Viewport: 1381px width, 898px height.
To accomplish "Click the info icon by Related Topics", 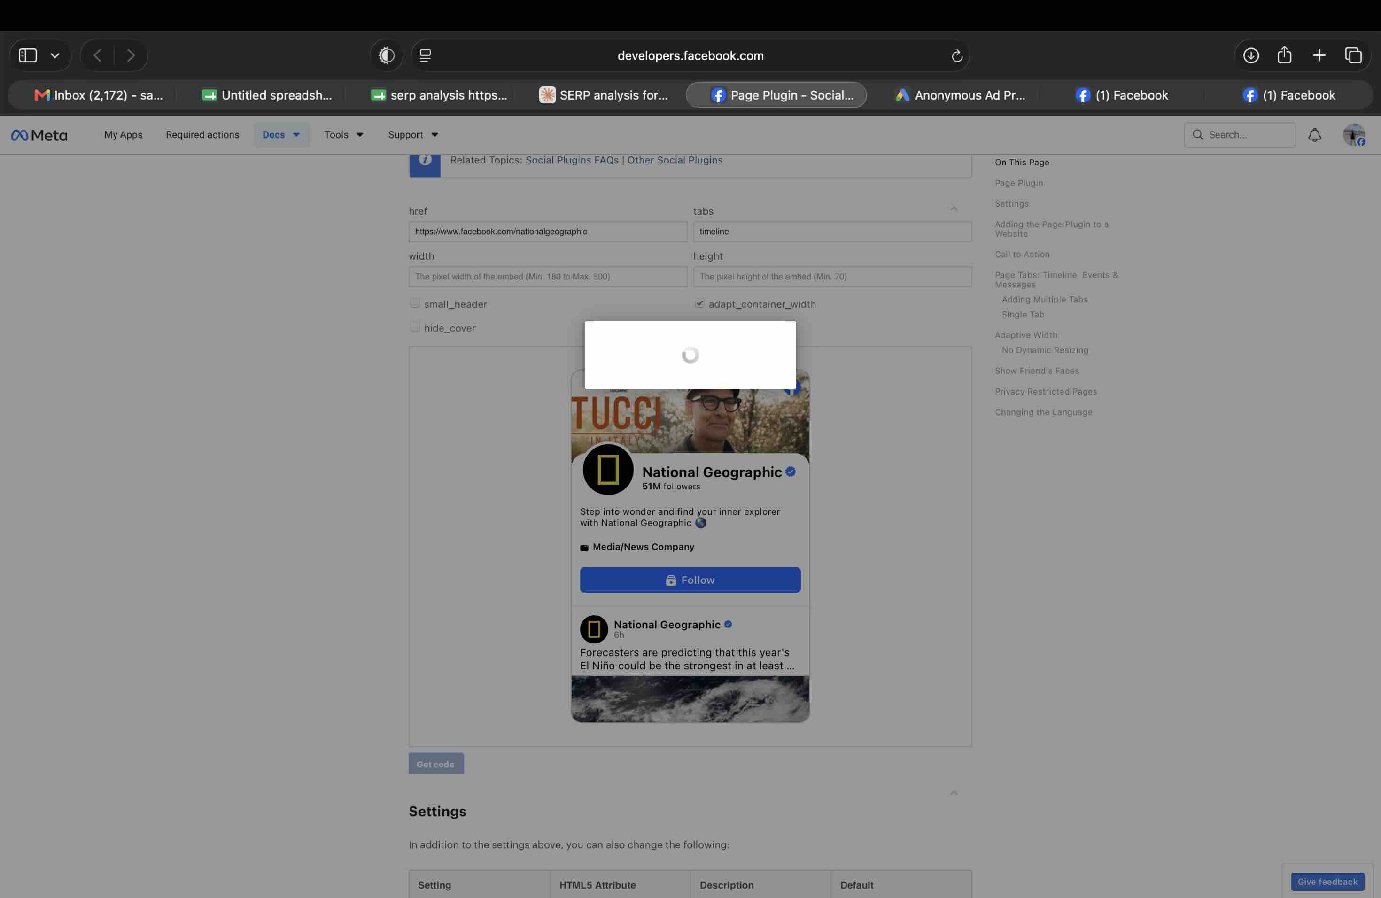I will tap(425, 160).
